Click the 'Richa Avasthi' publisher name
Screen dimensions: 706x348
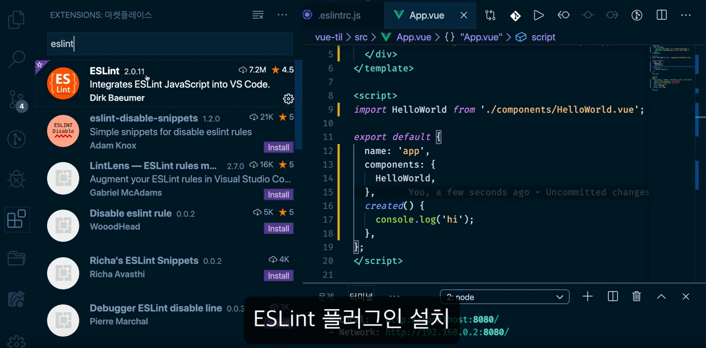coord(117,274)
